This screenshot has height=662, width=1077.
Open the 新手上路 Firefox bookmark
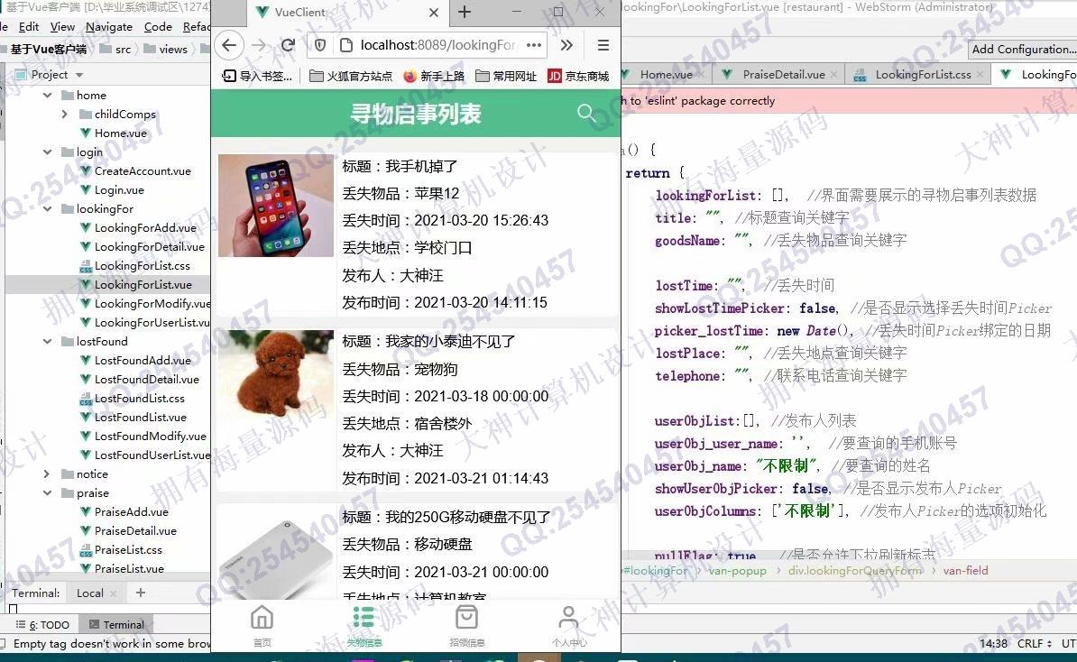[x=433, y=77]
